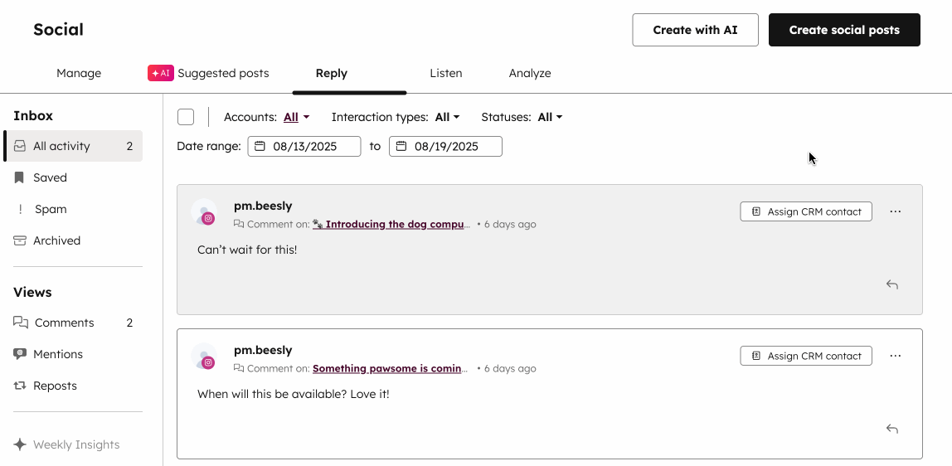Open more options menu on second comment
This screenshot has height=466, width=952.
coord(895,356)
